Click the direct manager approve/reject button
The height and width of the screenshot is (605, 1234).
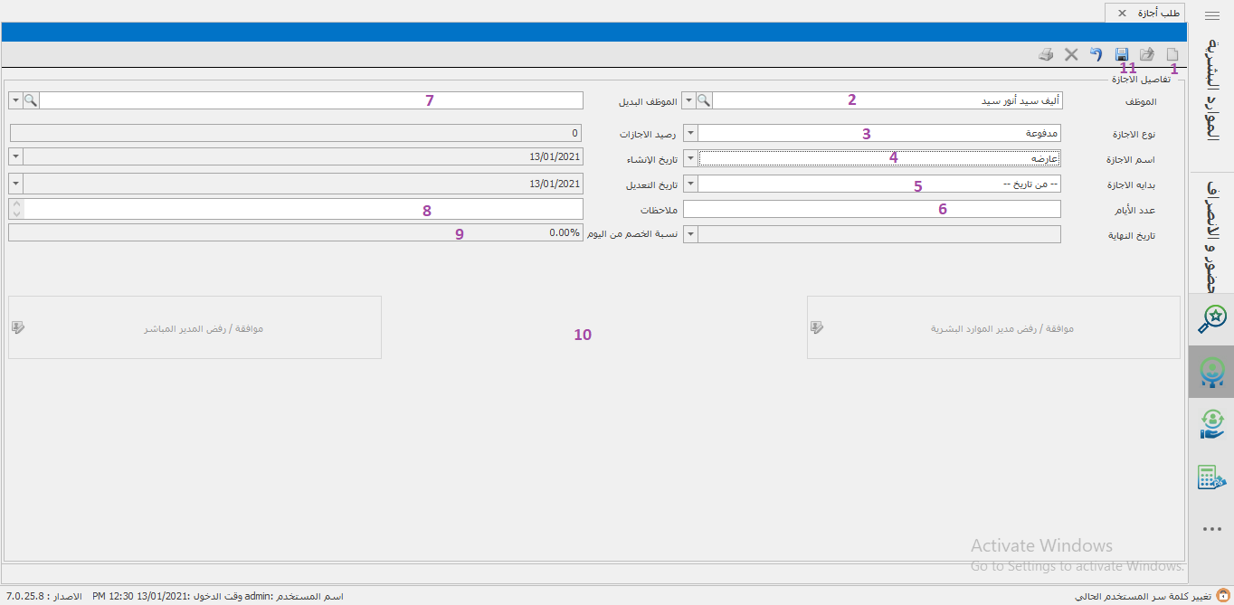pyautogui.click(x=195, y=328)
